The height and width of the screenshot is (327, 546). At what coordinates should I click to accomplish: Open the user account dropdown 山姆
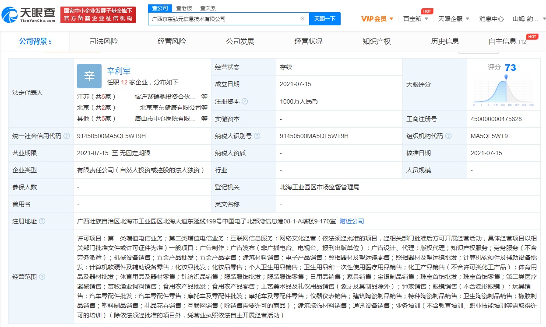click(x=529, y=19)
